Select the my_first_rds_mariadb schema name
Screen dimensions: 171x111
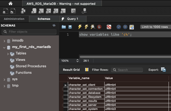(32, 47)
